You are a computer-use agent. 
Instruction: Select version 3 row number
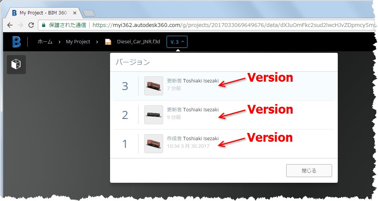click(125, 86)
